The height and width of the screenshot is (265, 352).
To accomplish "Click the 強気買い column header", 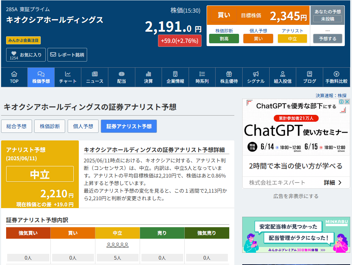I will click(28, 233).
